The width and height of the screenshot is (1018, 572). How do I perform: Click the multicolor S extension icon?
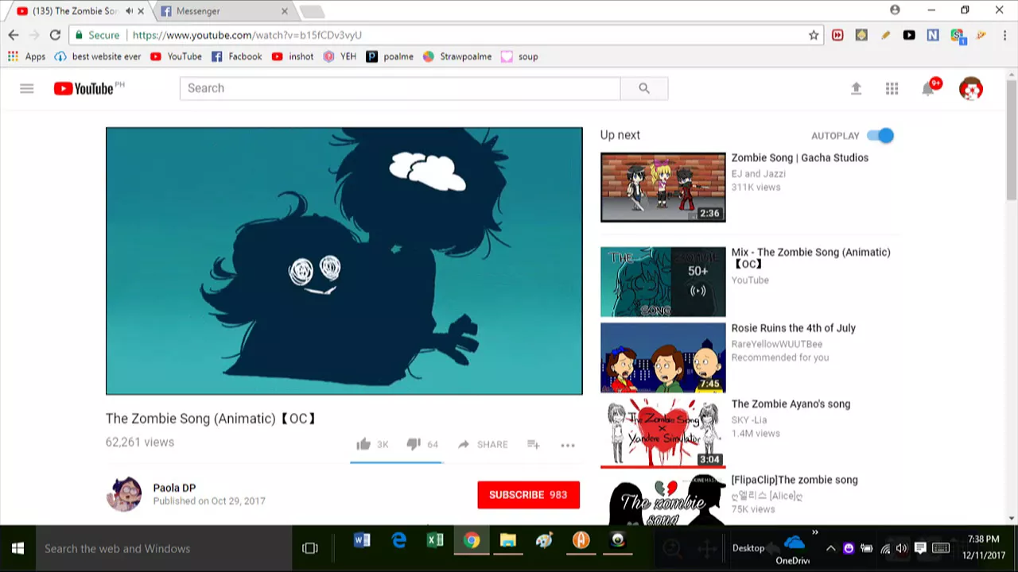[957, 35]
